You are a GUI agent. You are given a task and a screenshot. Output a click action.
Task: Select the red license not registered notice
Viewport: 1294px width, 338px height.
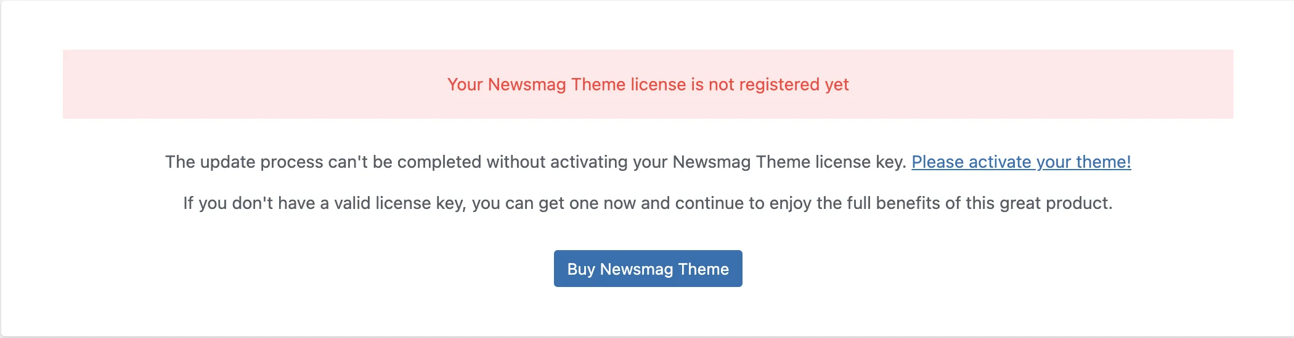click(648, 84)
